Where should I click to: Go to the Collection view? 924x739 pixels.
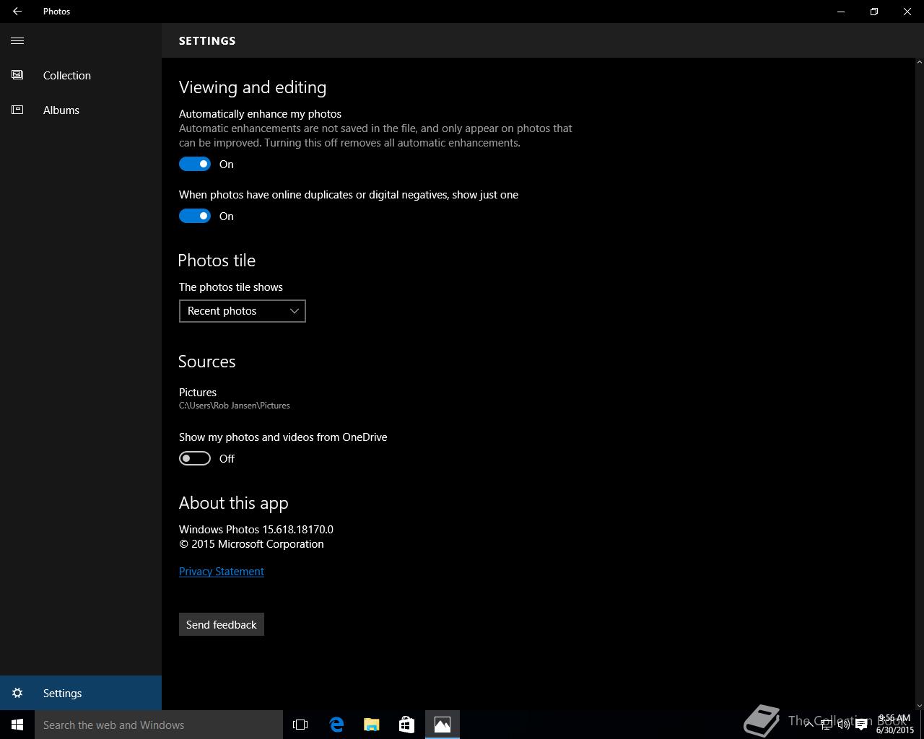pyautogui.click(x=81, y=75)
